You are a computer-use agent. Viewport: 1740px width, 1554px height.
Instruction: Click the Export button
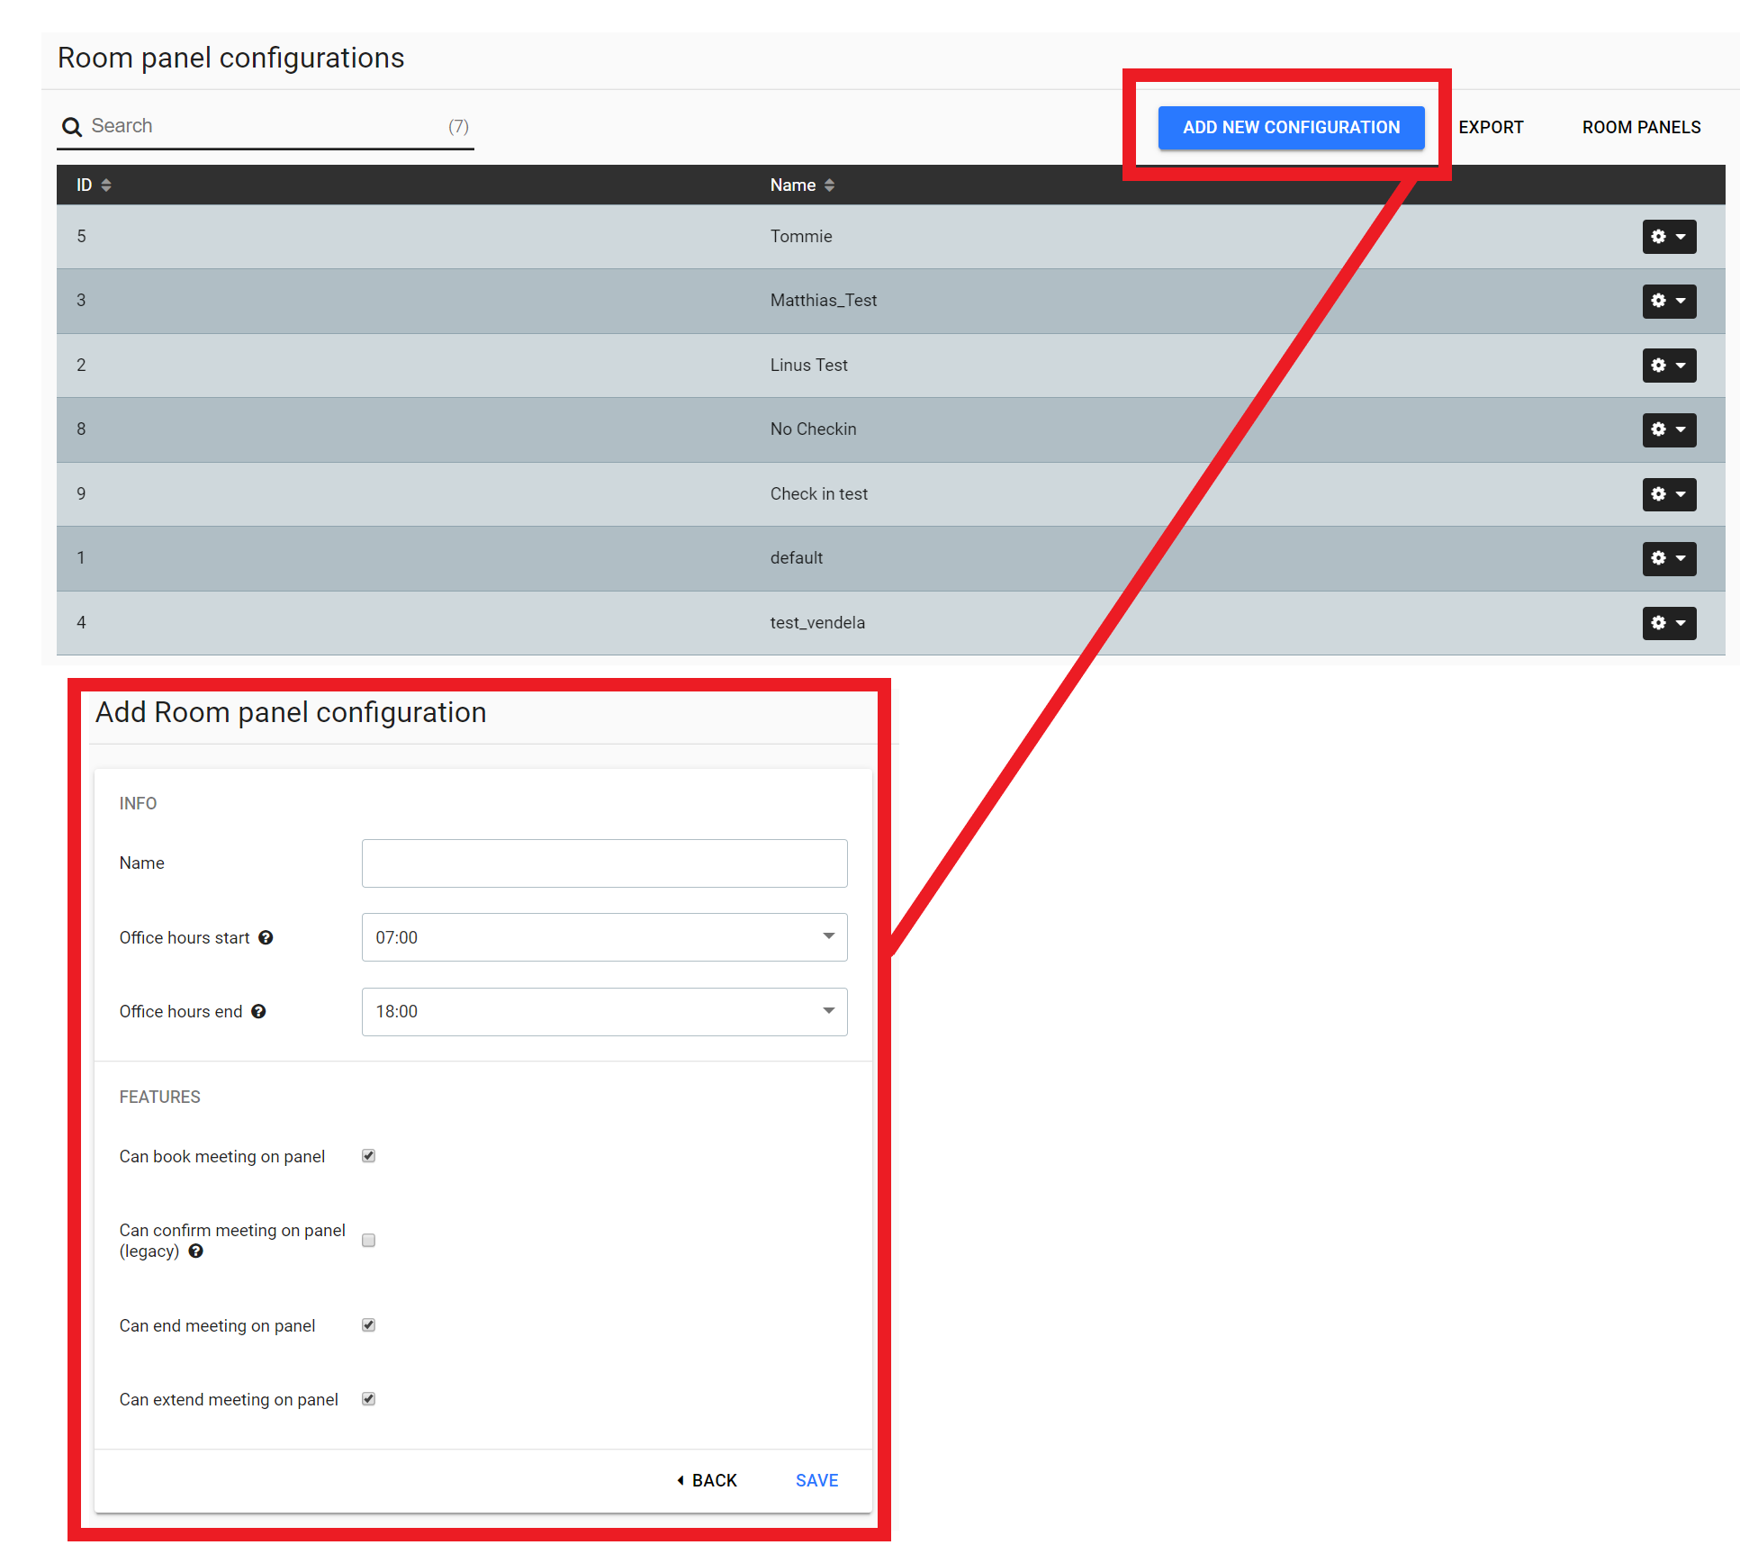pos(1491,127)
